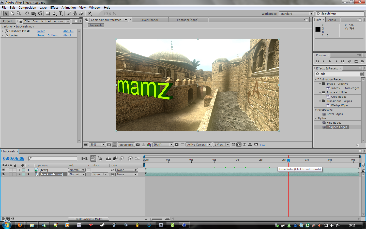The image size is (366, 229).
Task: Open the Effect menu
Action: pos(54,8)
